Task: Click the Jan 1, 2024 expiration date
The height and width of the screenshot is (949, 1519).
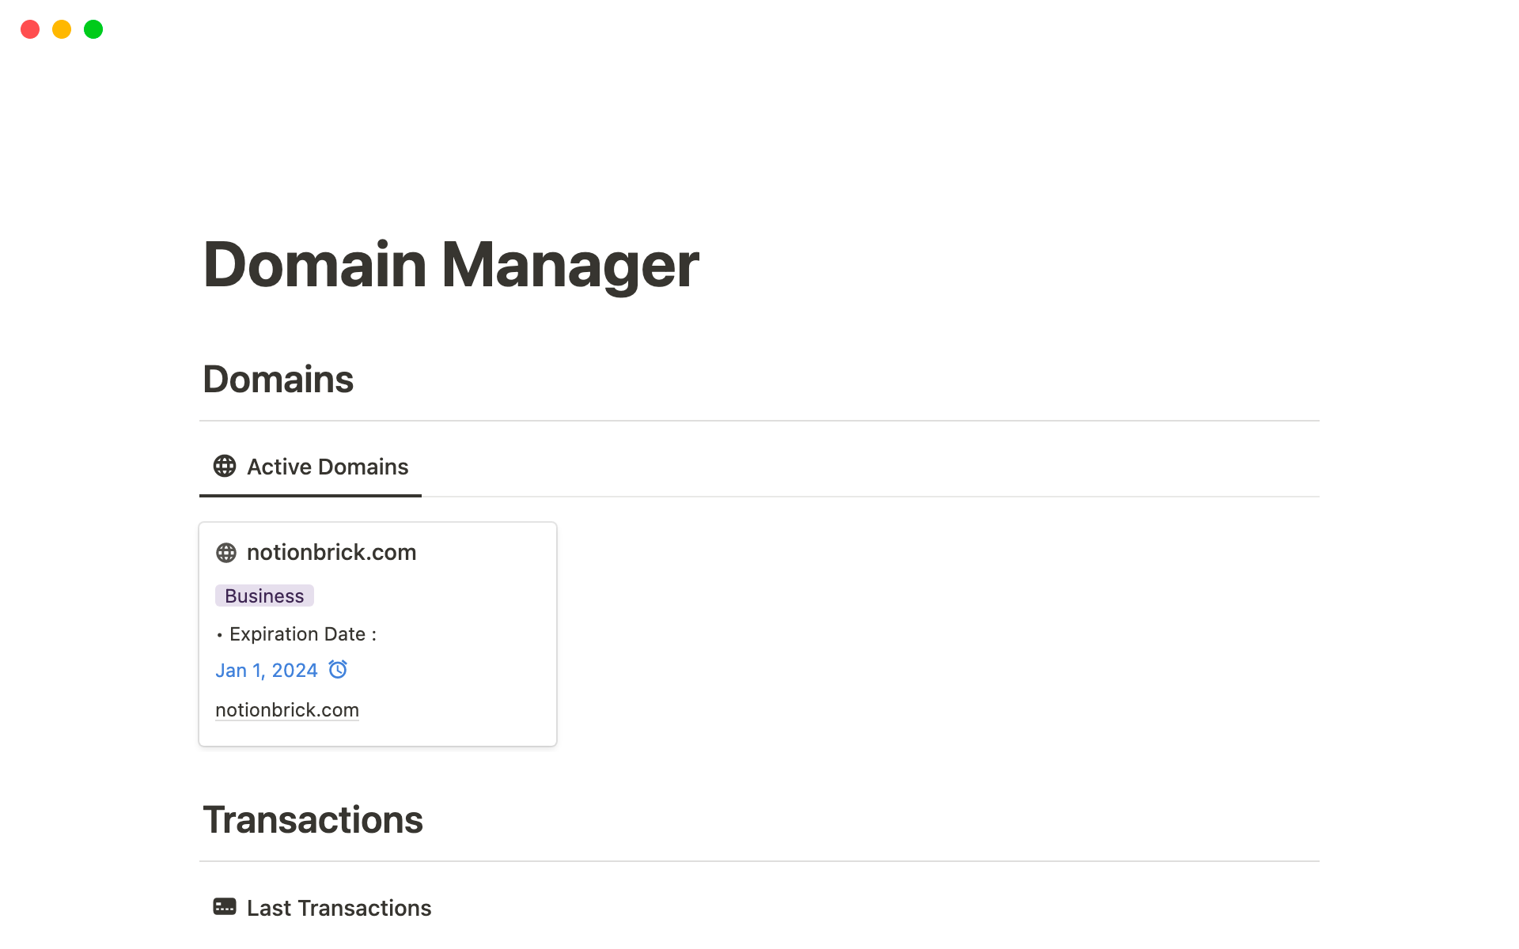Action: coord(267,671)
